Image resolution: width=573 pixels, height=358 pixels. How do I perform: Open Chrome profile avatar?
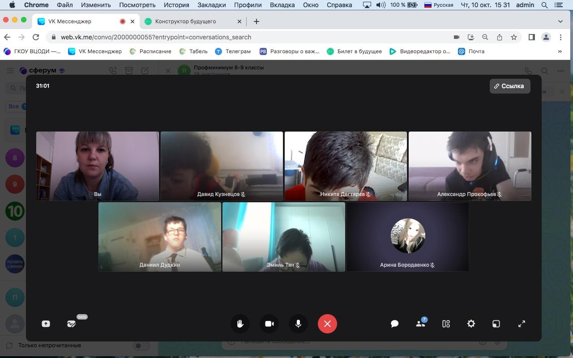tap(546, 37)
